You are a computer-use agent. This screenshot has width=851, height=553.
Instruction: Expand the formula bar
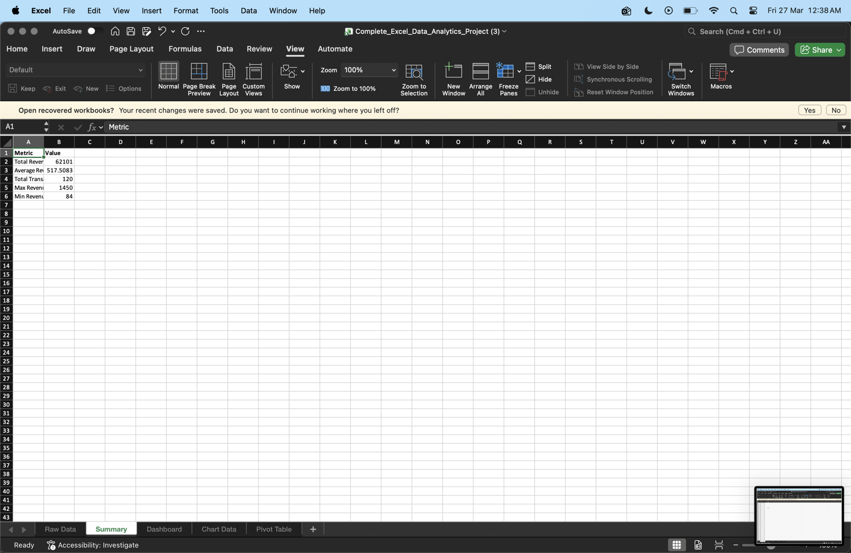click(844, 127)
